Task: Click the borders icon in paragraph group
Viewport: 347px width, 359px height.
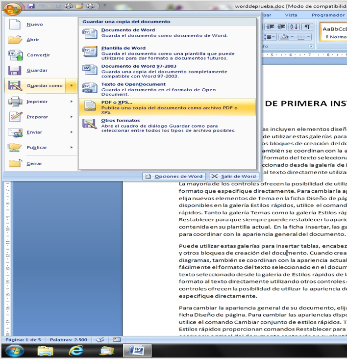Action: click(301, 37)
